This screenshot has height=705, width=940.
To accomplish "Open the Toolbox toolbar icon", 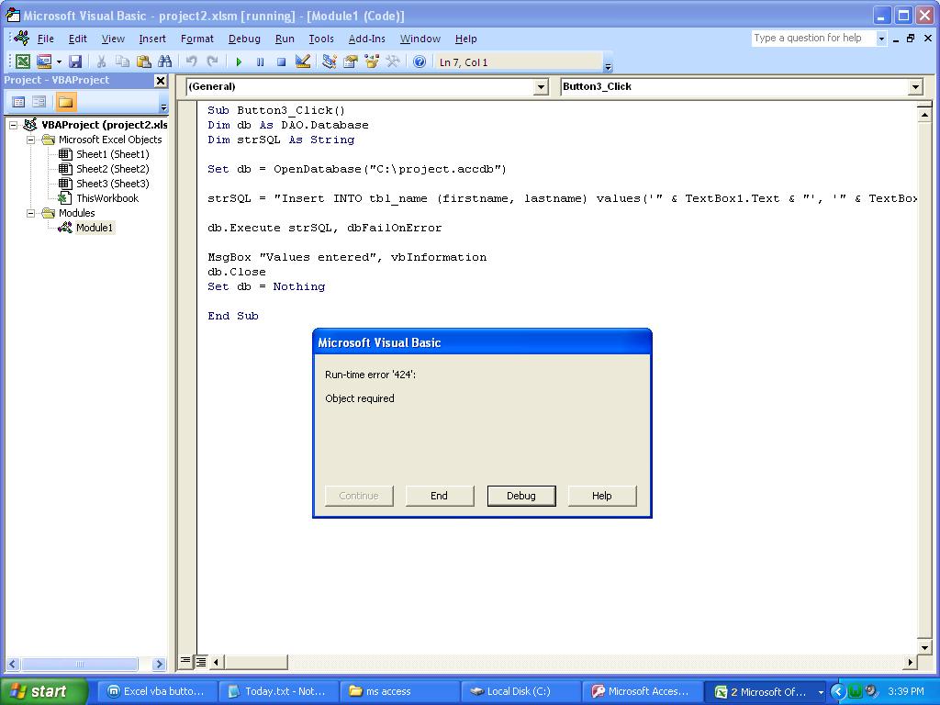I will [393, 62].
